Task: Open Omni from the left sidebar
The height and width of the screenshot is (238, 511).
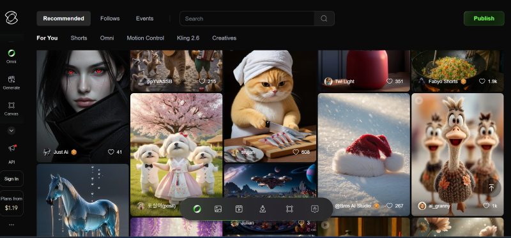Action: click(x=11, y=56)
